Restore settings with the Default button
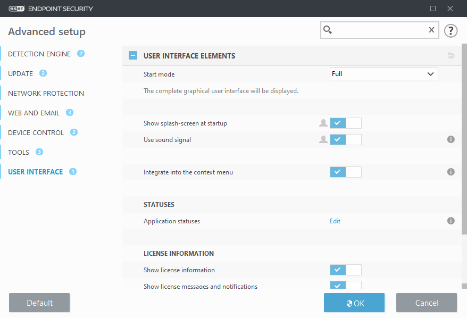Viewport: 467px width, 318px height. click(39, 303)
